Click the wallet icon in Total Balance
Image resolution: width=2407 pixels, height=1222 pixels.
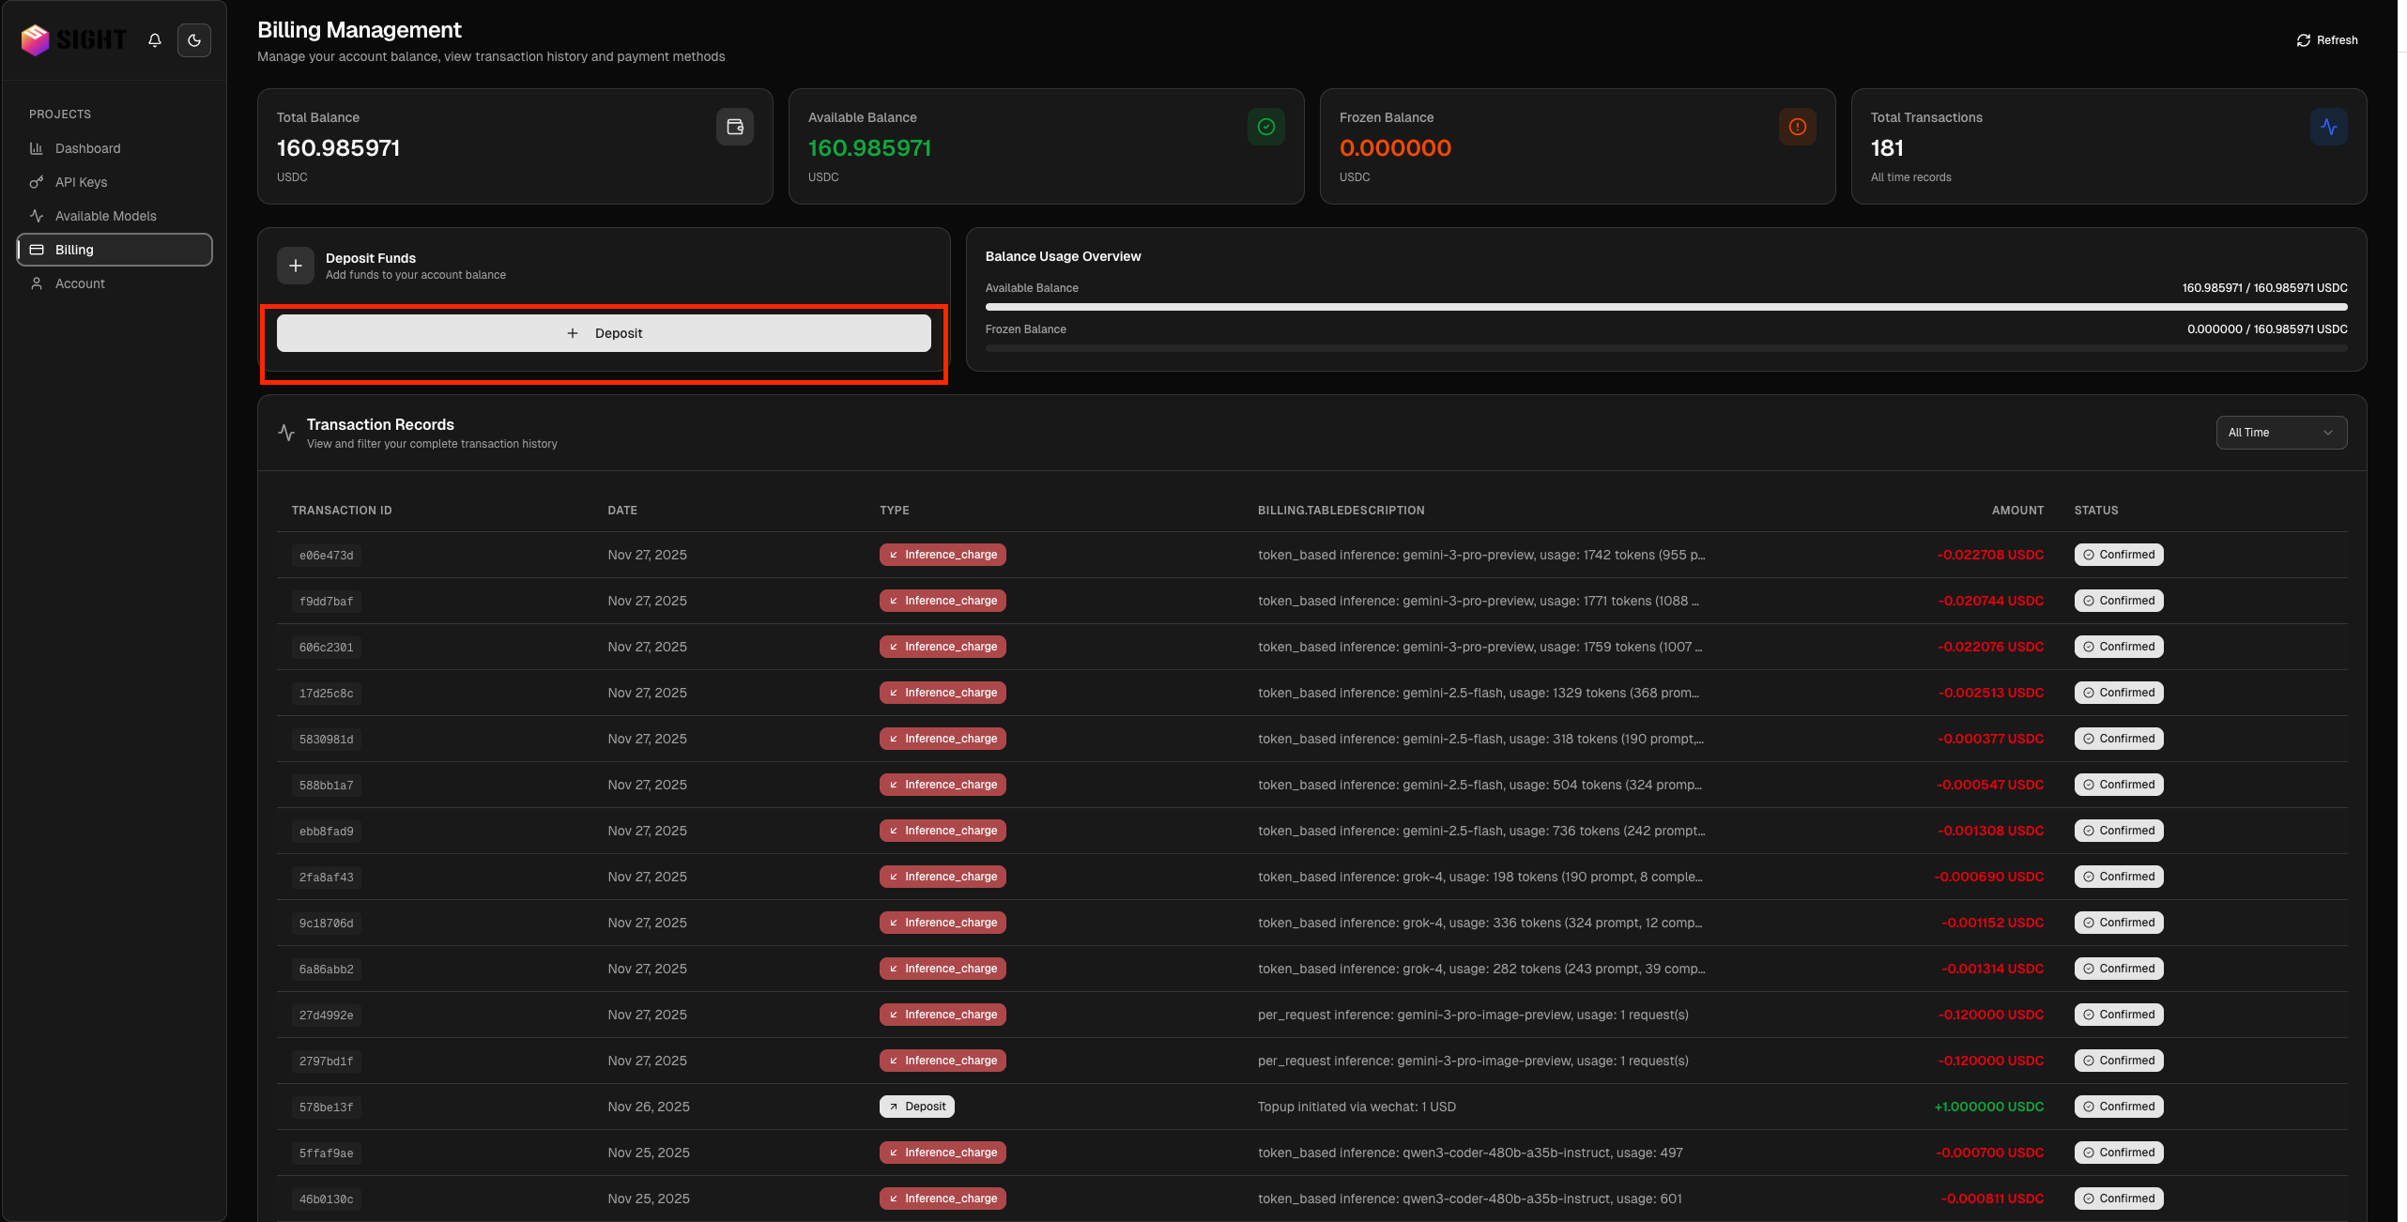[735, 127]
